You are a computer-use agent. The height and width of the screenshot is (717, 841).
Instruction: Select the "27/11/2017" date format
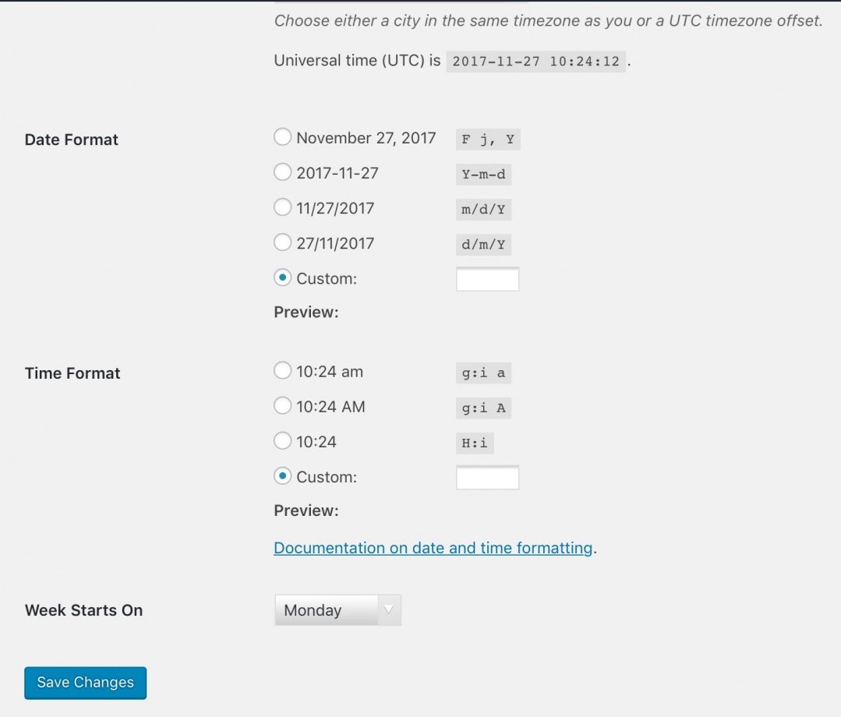tap(282, 242)
